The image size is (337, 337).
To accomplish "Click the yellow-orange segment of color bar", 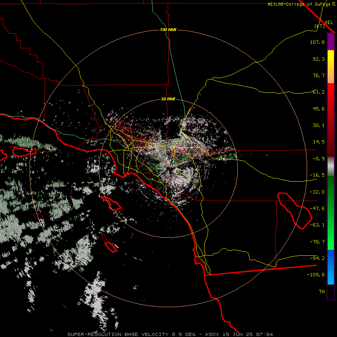I will click(331, 67).
